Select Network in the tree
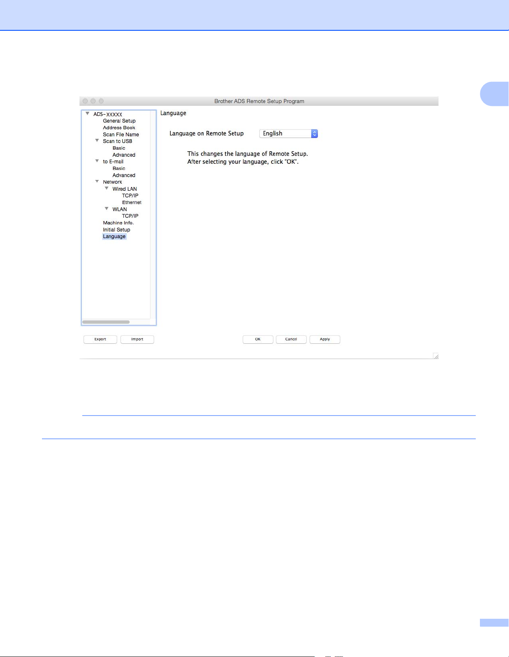Screen dimensions: 509x657 pos(113,182)
